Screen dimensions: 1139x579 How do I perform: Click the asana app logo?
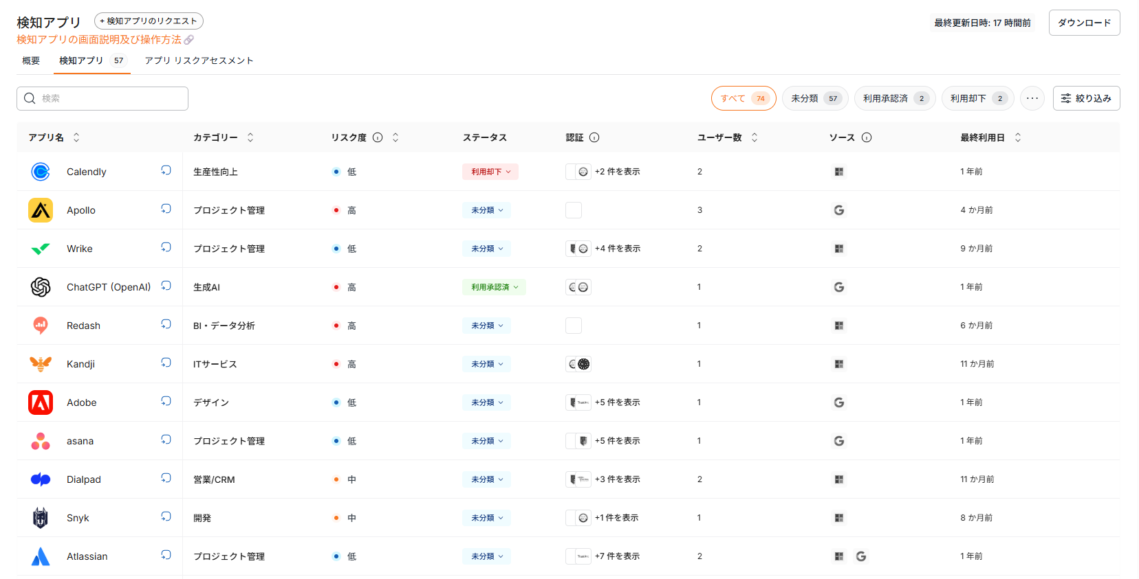click(41, 441)
